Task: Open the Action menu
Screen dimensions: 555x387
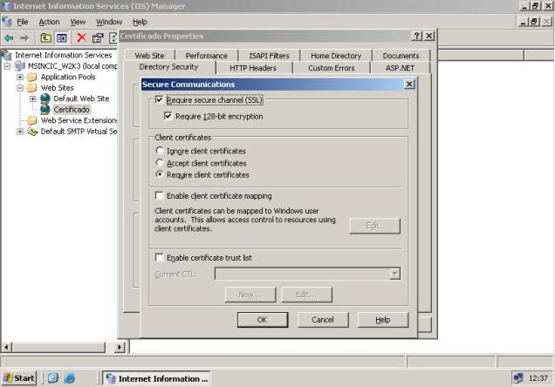Action: click(x=49, y=22)
